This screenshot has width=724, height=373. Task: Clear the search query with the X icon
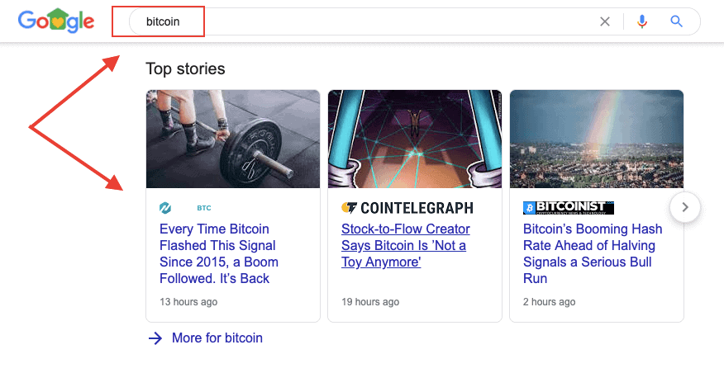605,21
